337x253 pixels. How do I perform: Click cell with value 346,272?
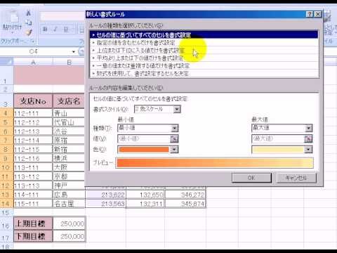[185, 195]
